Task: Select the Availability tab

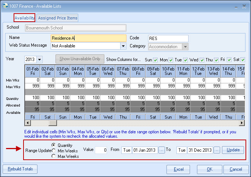Action: (x=25, y=18)
